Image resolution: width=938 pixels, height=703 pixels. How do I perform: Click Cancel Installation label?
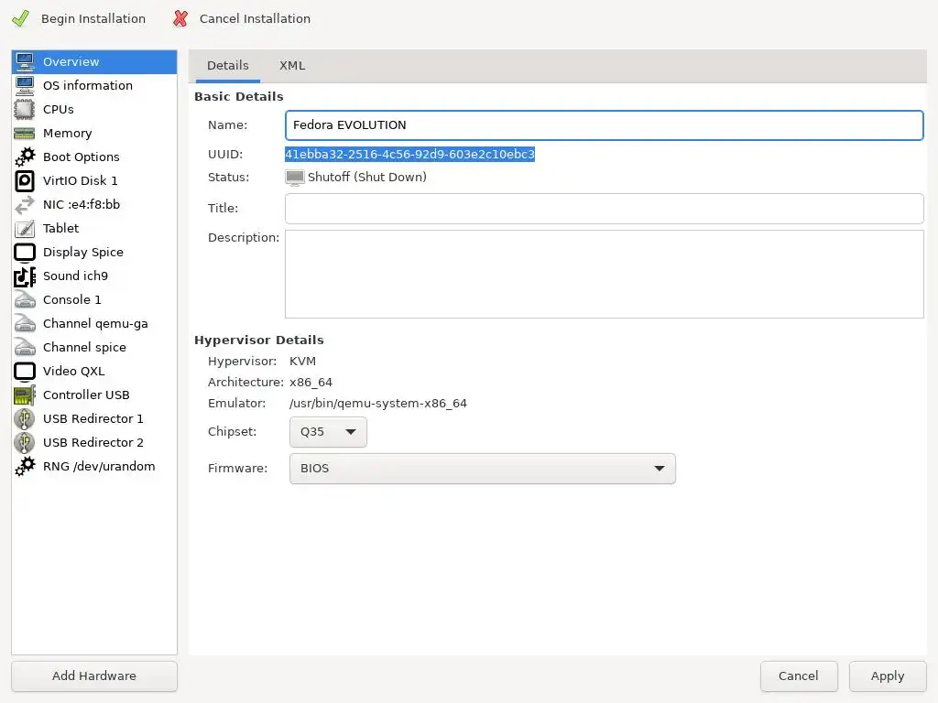(255, 18)
